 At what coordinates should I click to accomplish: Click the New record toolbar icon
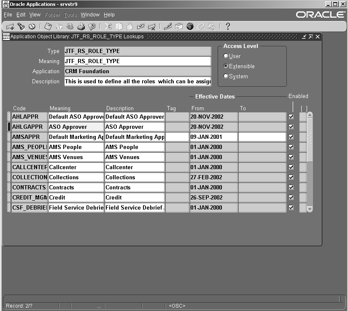click(10, 27)
